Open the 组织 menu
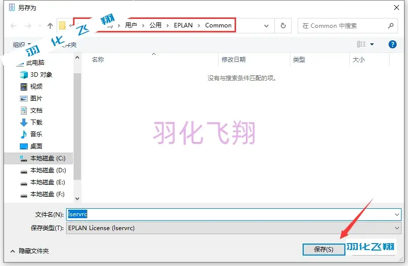Screen dimensions: 408x266 pyautogui.click(x=22, y=45)
